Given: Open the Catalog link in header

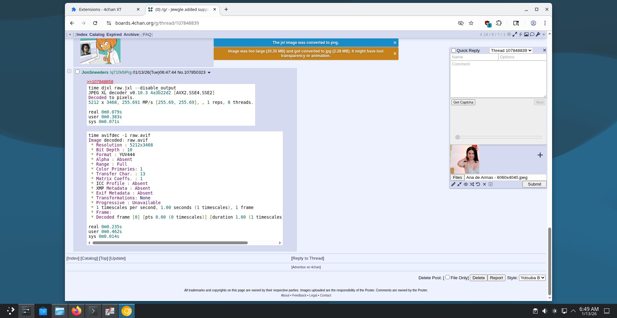Looking at the screenshot, I should [x=97, y=35].
